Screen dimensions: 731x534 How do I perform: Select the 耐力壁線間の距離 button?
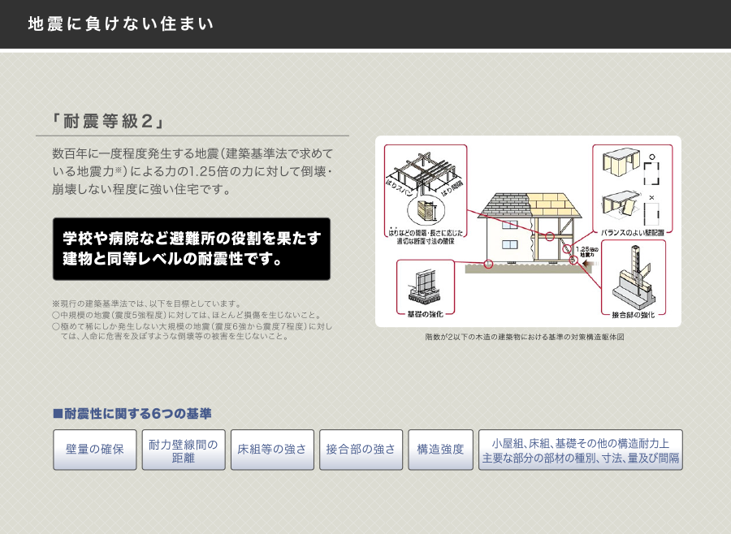coord(184,450)
